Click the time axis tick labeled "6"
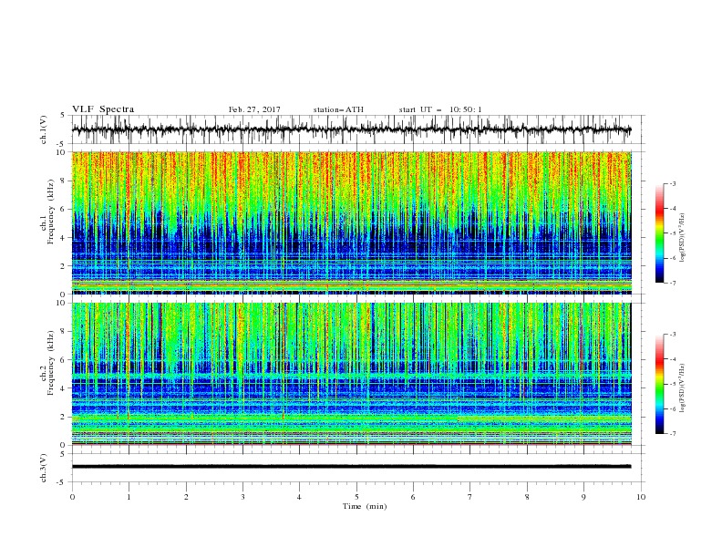This screenshot has width=722, height=558. coord(413,497)
